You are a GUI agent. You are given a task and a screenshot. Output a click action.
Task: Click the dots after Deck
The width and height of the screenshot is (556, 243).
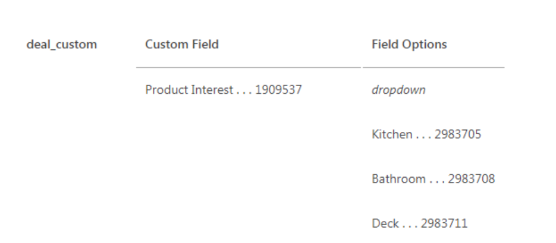click(410, 223)
